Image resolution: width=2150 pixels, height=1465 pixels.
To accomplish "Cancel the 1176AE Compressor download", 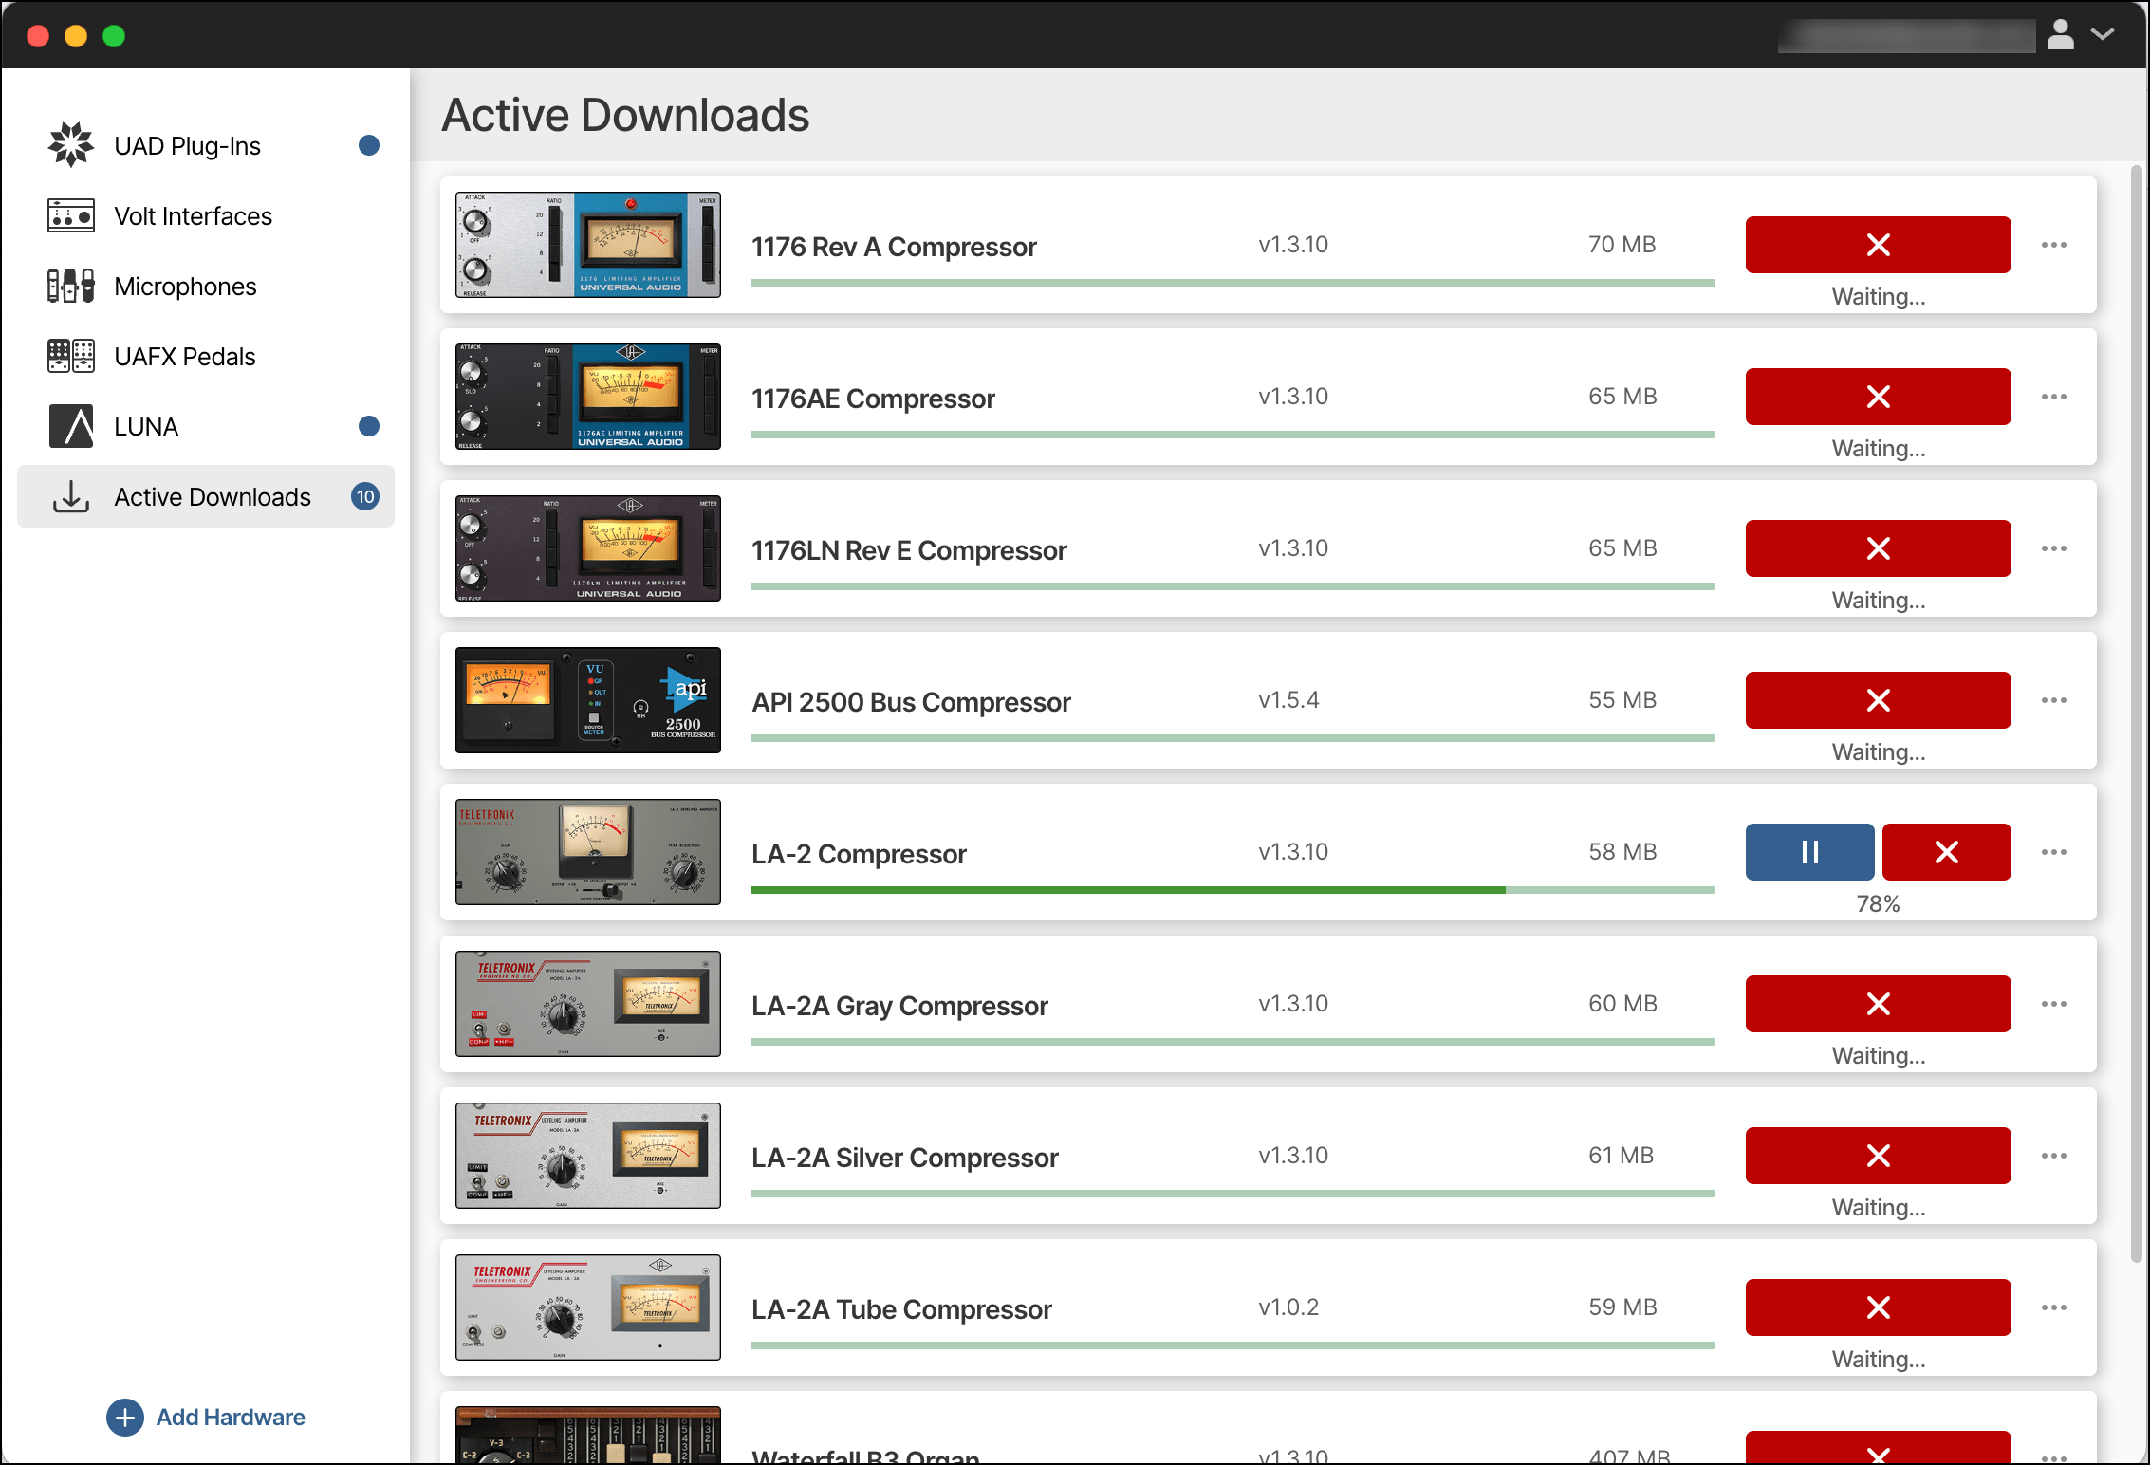I will (1878, 397).
